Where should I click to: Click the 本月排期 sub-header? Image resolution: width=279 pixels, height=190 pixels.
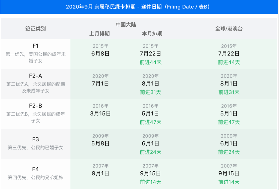click(x=152, y=34)
